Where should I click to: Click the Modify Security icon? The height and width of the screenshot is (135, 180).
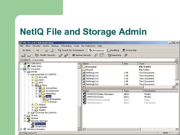[37, 55]
